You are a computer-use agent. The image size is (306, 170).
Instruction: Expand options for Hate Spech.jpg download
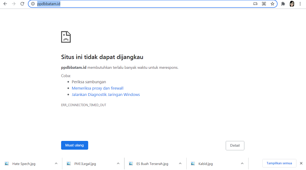click(56, 164)
